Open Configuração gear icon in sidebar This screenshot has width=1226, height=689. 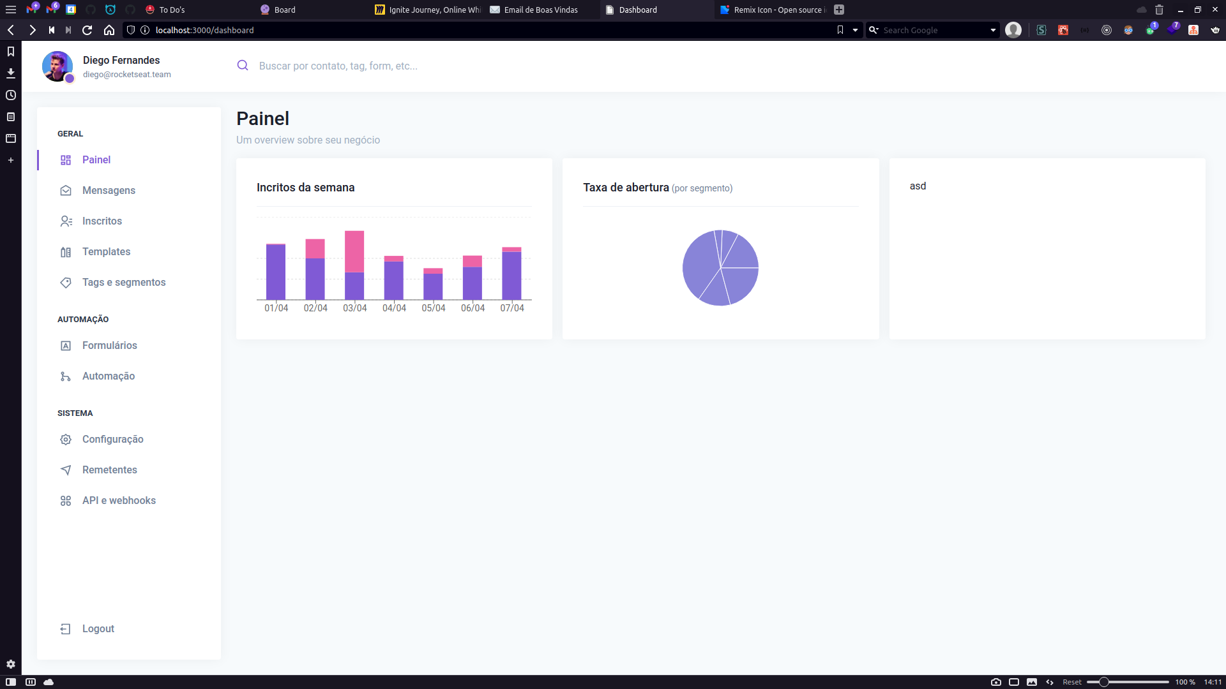[x=66, y=440]
